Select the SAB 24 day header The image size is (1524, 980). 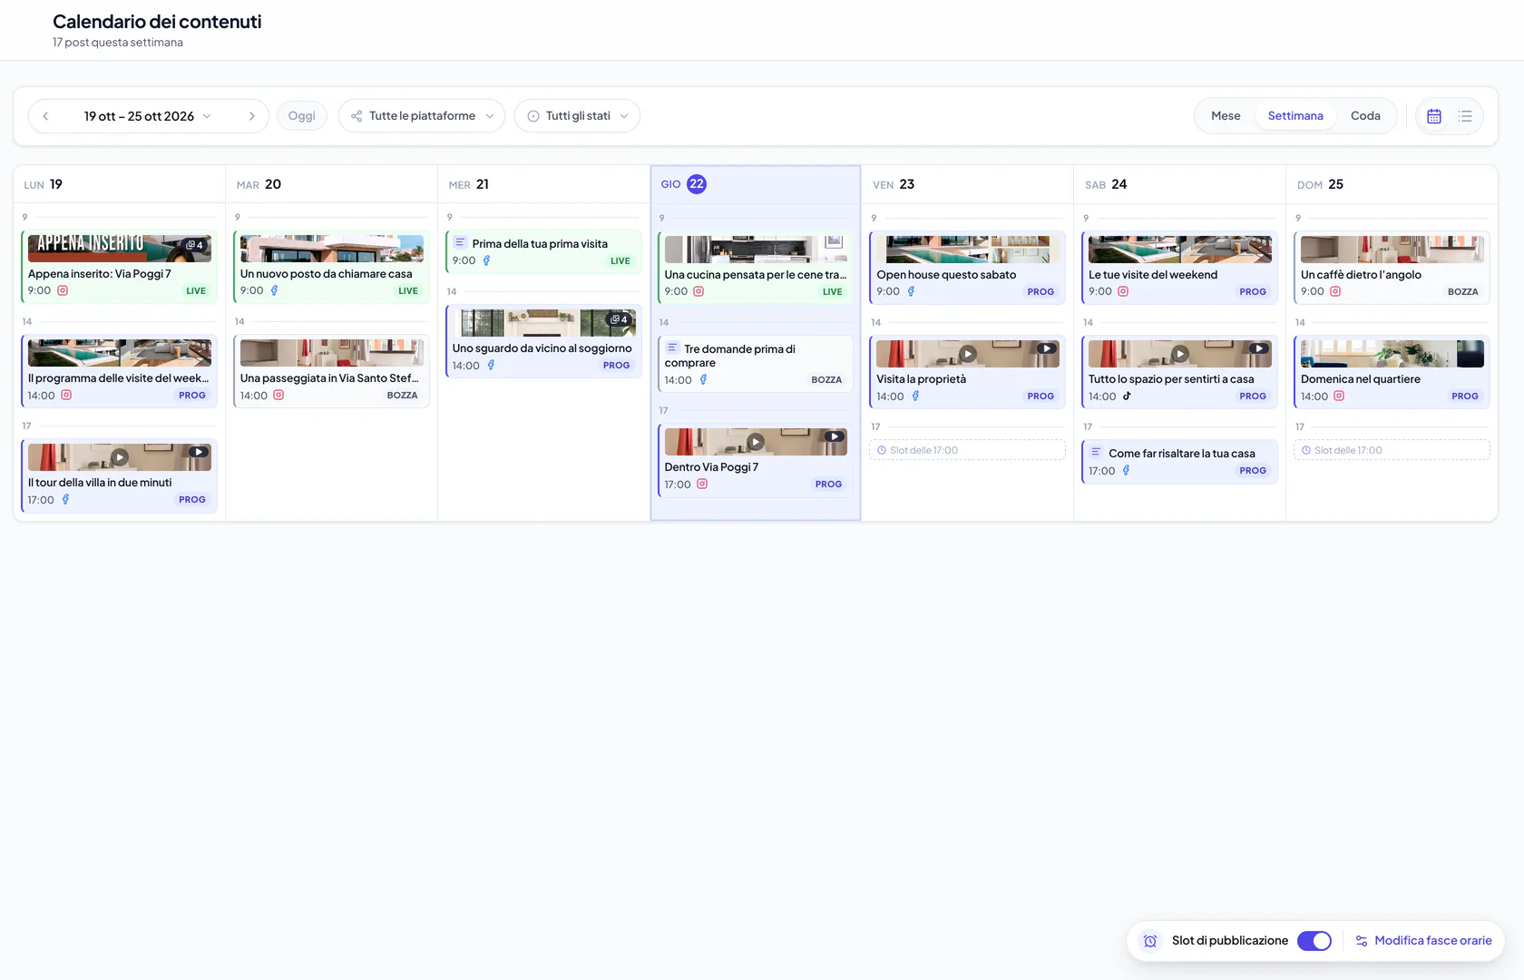[x=1179, y=184]
